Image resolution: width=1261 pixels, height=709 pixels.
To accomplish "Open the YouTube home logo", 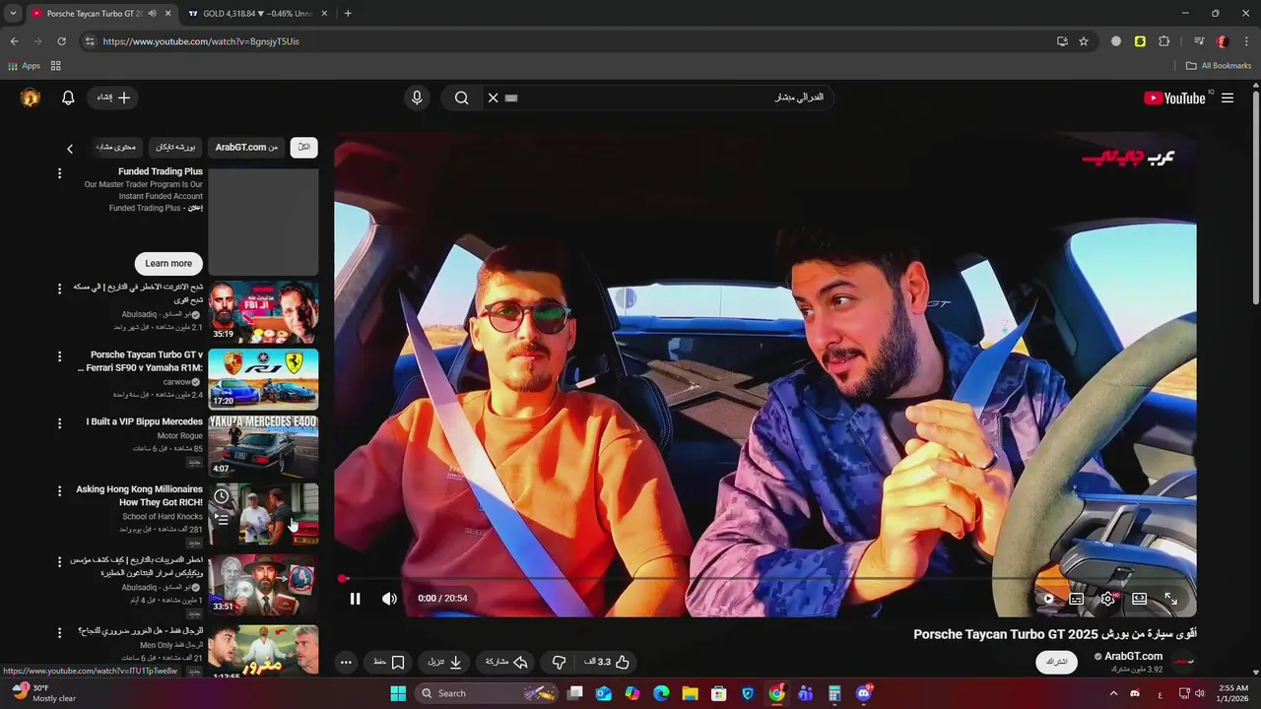I will click(x=1174, y=98).
